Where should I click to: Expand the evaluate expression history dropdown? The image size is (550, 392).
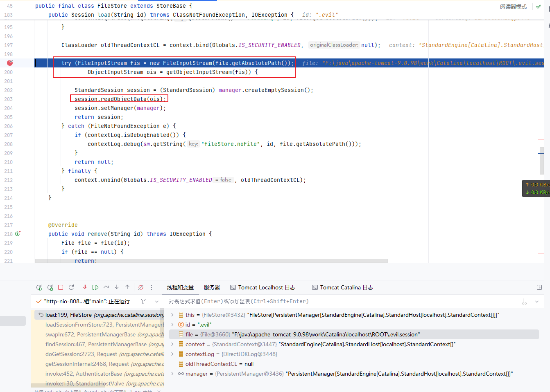[x=537, y=302]
